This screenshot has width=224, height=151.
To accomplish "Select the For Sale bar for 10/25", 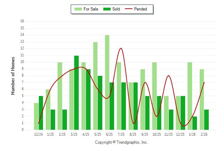I will pyautogui.click(x=154, y=96).
